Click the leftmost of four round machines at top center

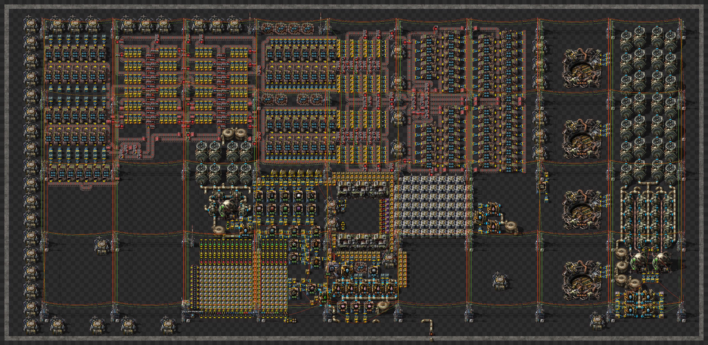(x=268, y=29)
